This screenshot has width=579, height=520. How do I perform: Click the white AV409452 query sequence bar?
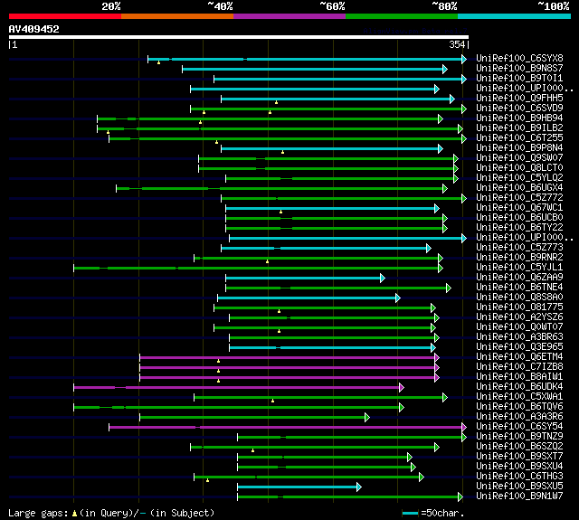[239, 37]
